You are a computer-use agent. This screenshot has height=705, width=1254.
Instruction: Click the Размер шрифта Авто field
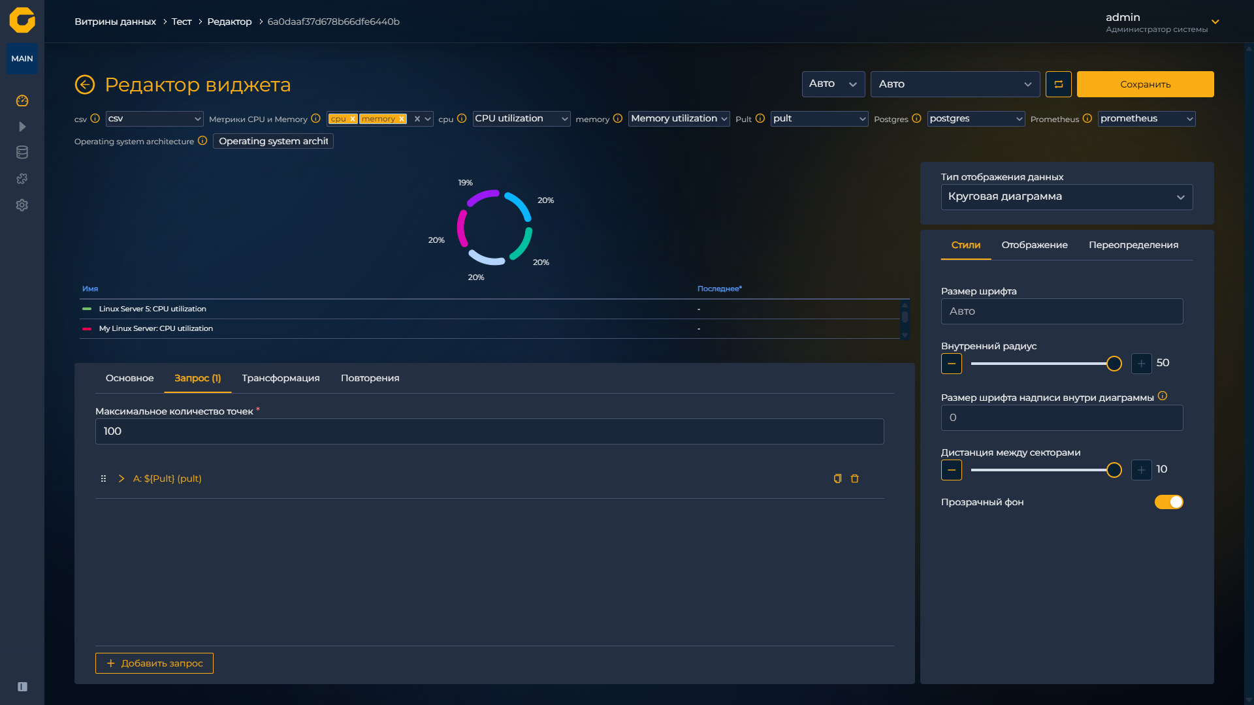[1062, 311]
